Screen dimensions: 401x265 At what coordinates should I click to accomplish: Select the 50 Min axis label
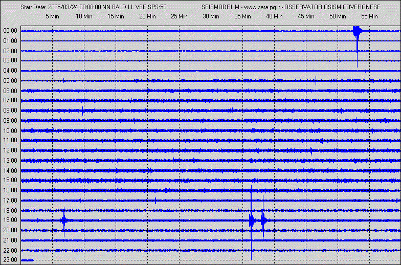coord(338,16)
